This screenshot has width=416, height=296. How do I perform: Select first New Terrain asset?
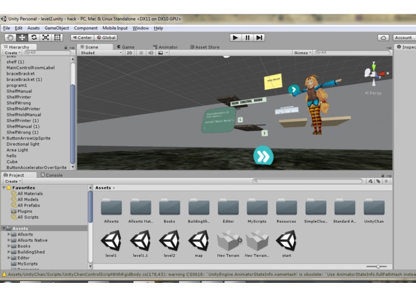click(x=228, y=243)
